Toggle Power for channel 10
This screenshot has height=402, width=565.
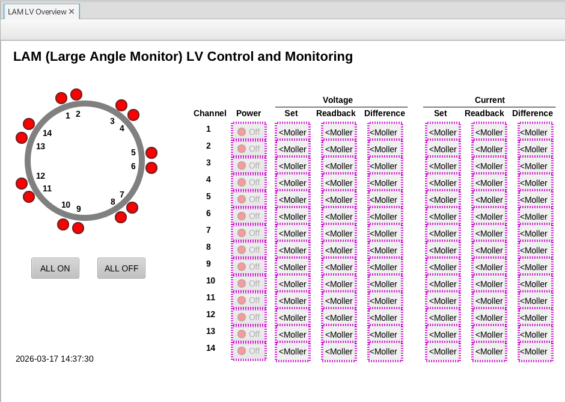point(248,283)
